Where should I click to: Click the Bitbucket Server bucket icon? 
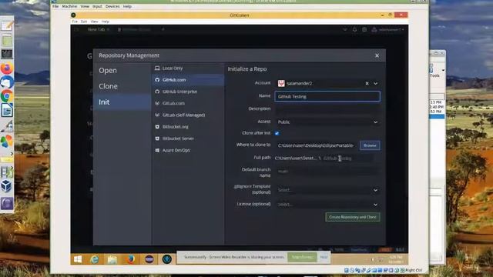pos(157,138)
